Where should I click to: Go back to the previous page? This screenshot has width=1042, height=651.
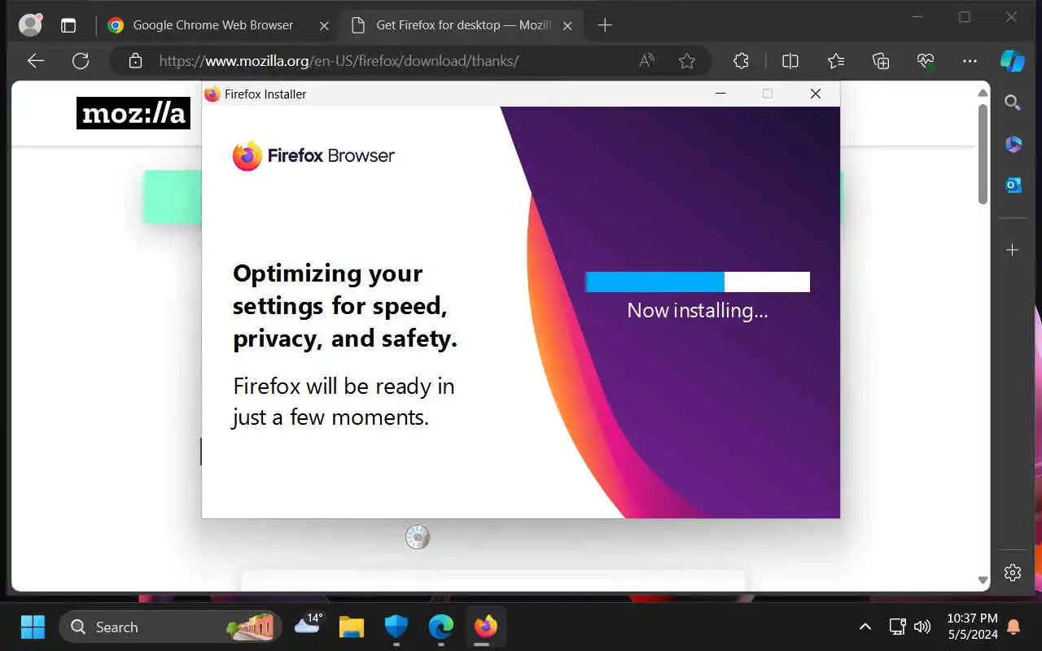point(35,61)
